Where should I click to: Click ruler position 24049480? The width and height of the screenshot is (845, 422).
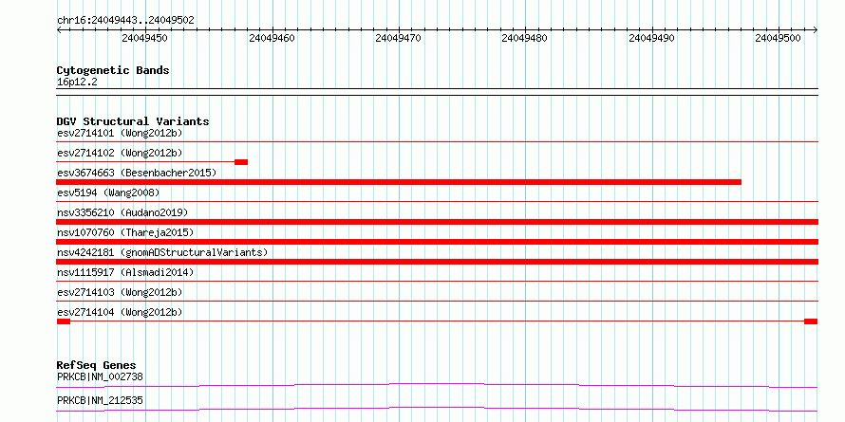click(525, 38)
